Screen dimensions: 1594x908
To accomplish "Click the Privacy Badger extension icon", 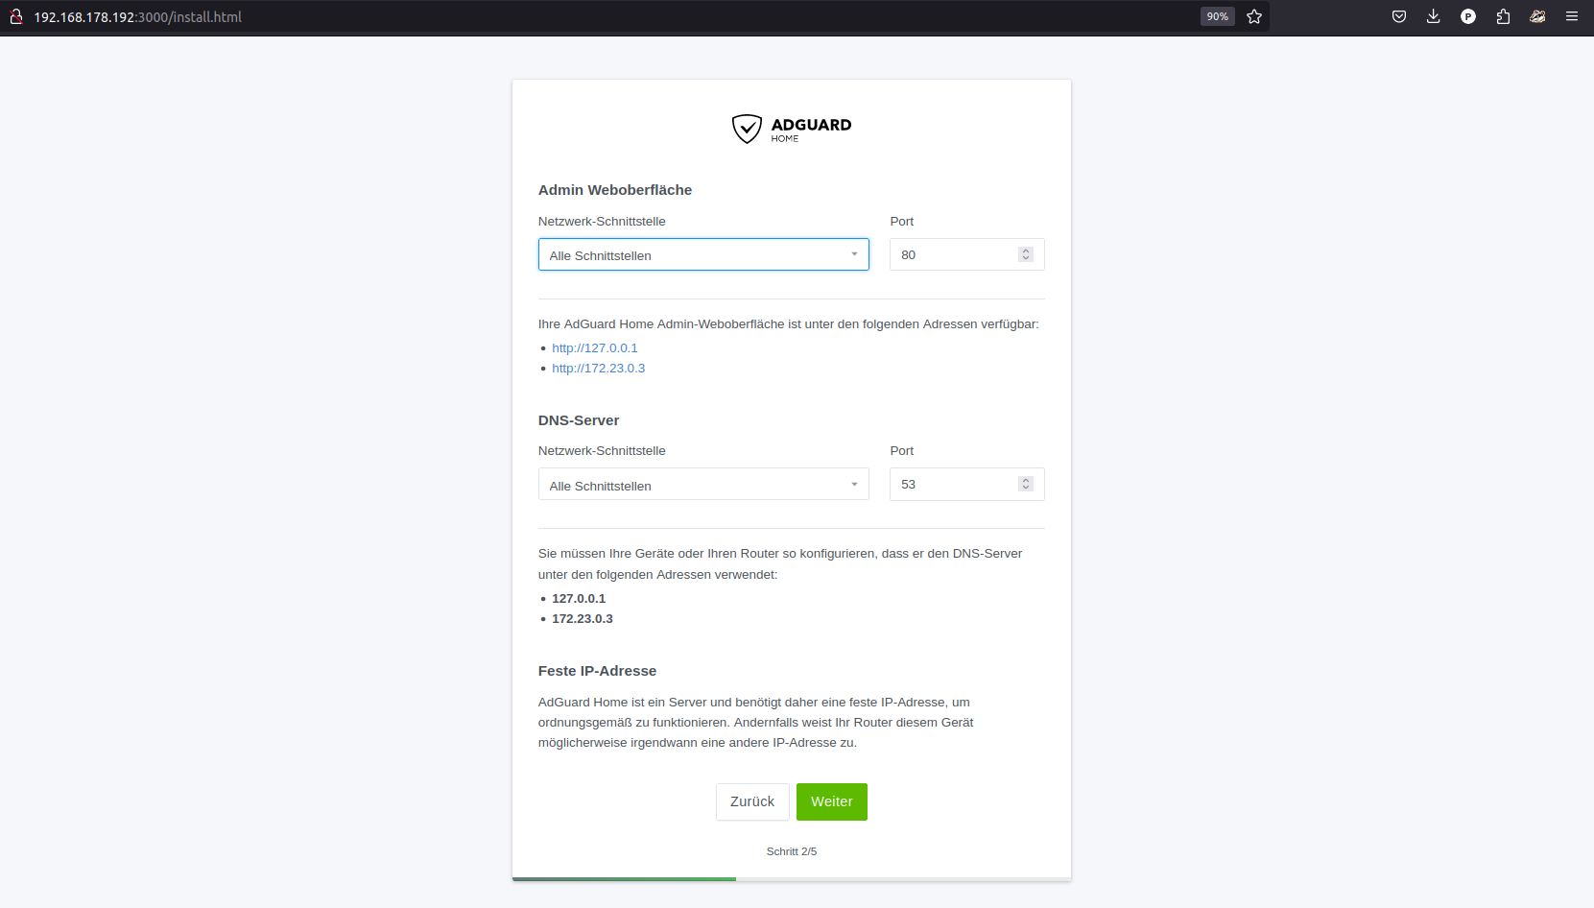I will click(1537, 16).
